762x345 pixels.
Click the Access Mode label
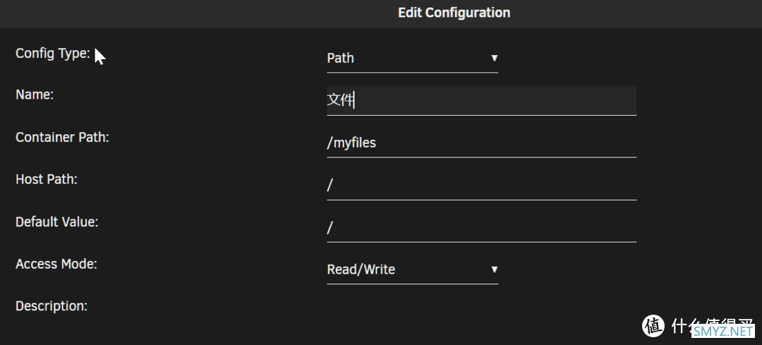[x=56, y=265]
